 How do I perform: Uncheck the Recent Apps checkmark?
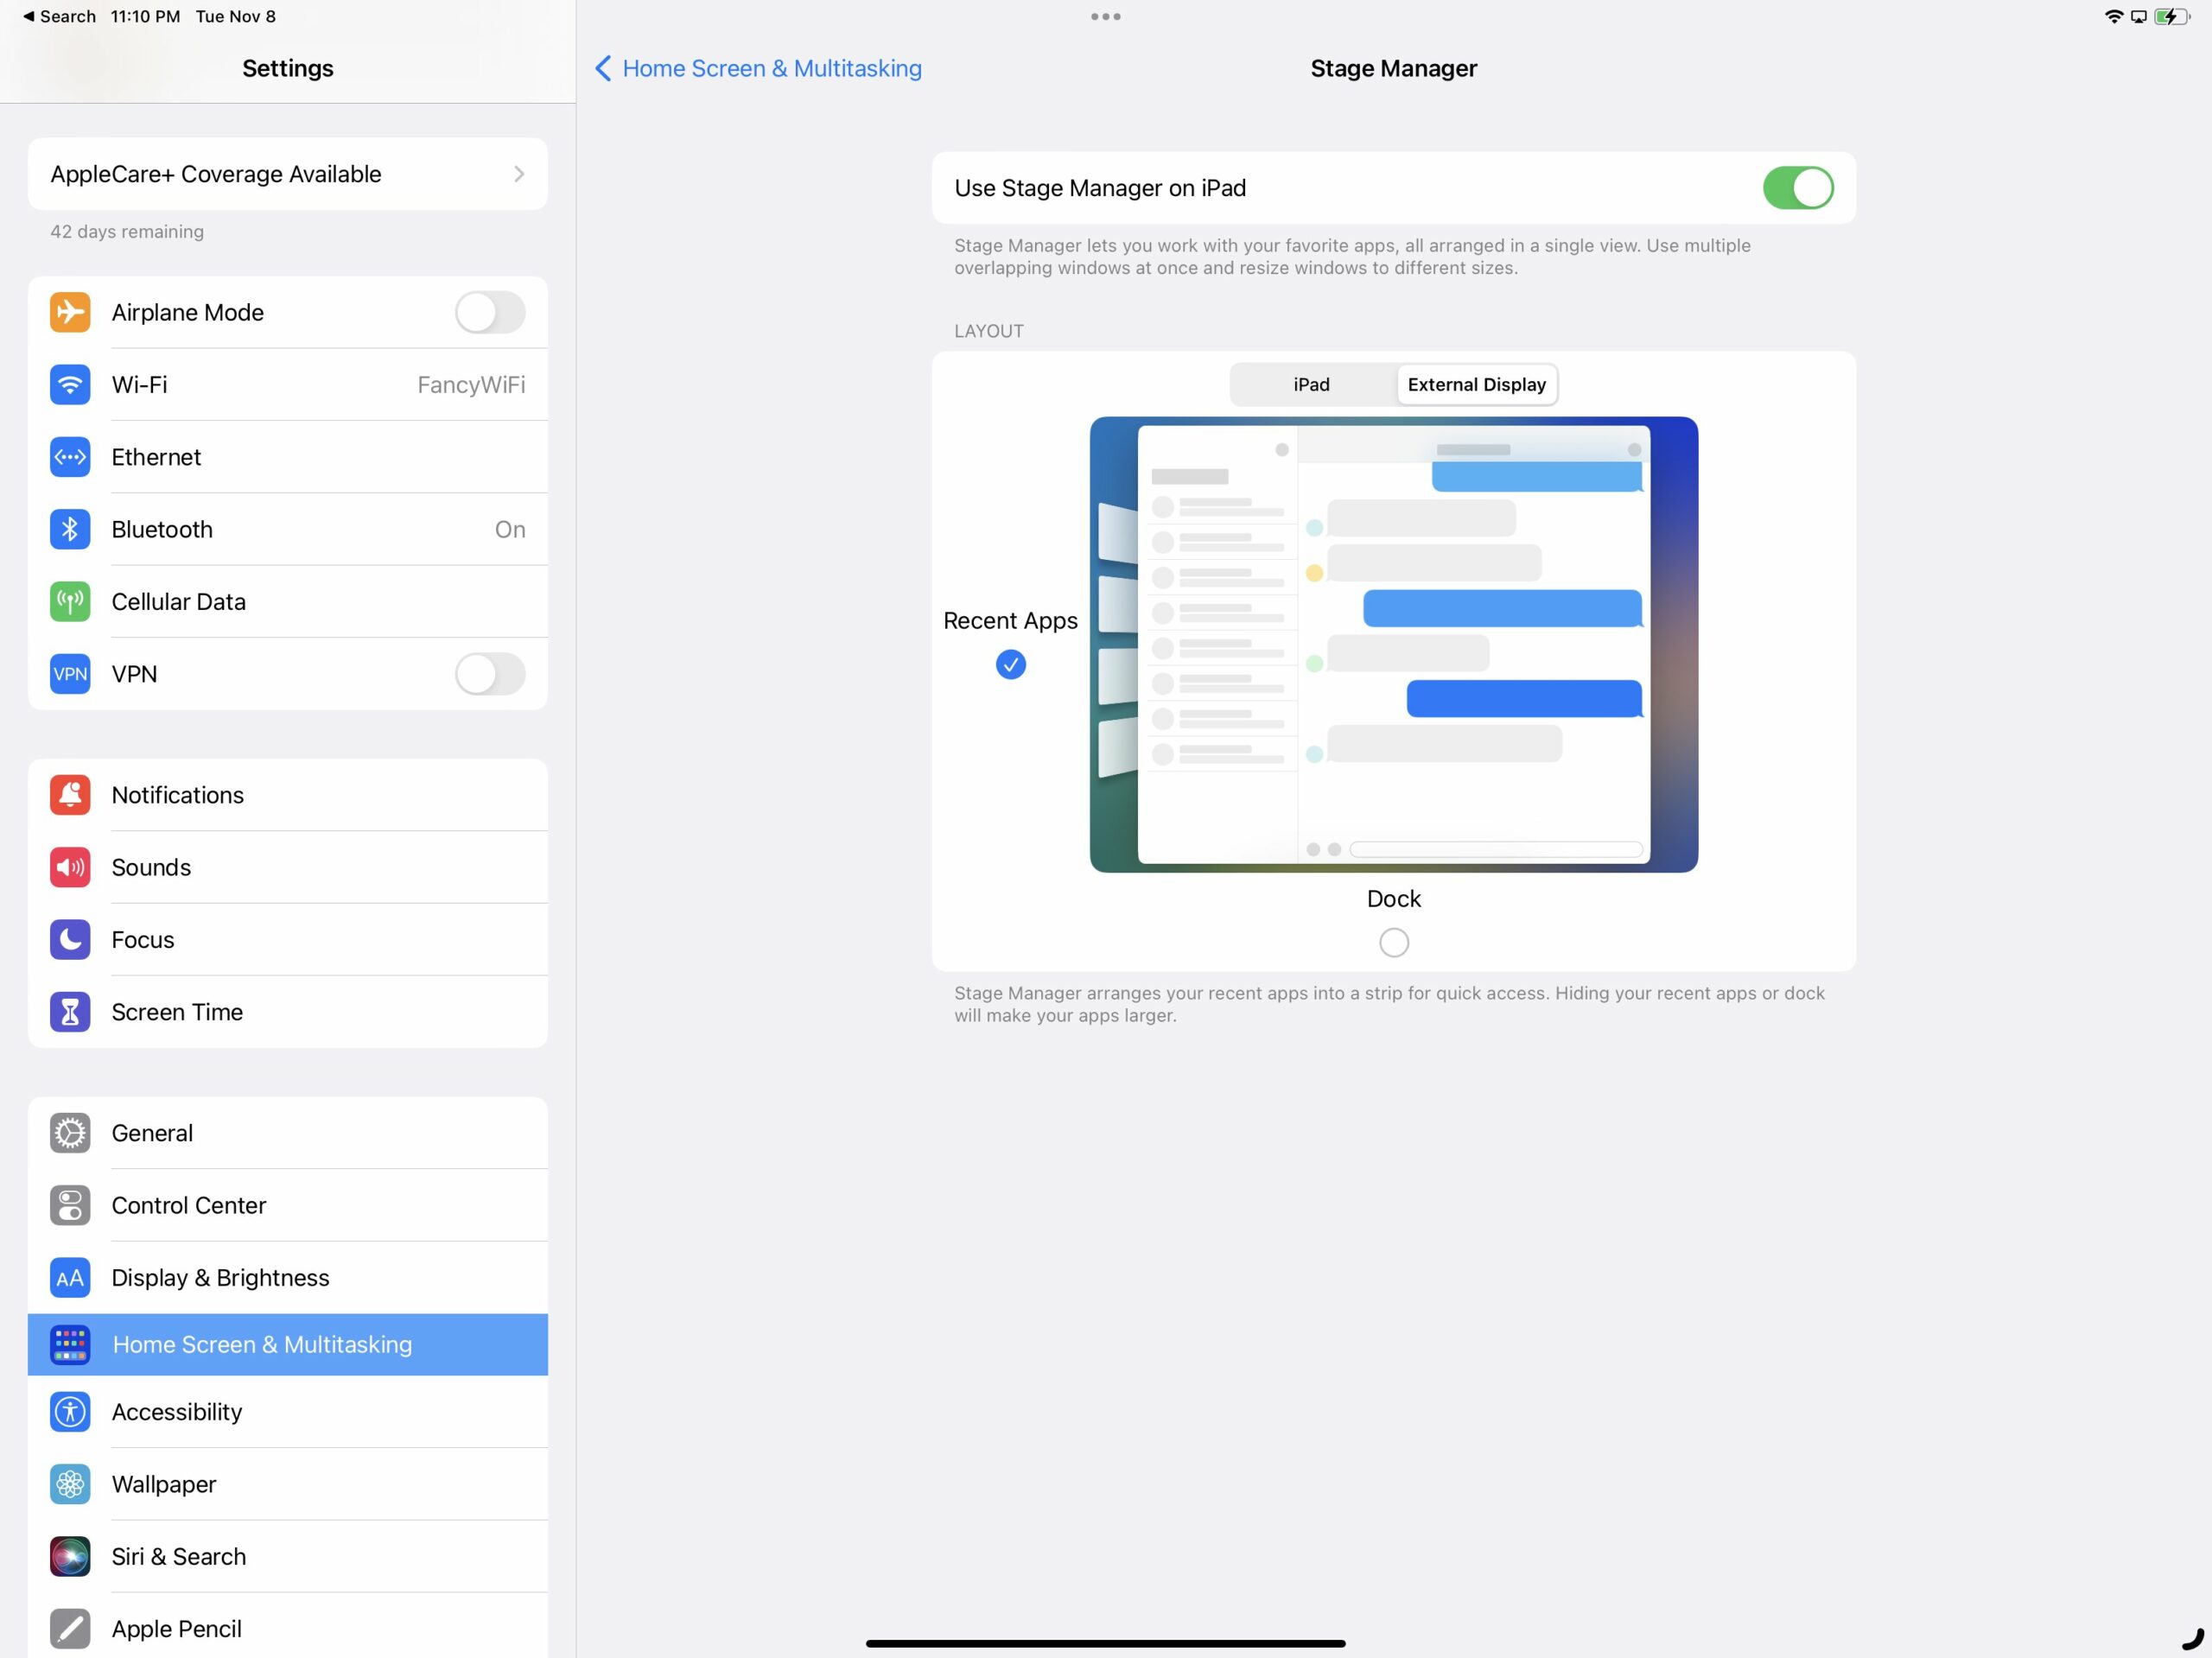(x=1011, y=665)
